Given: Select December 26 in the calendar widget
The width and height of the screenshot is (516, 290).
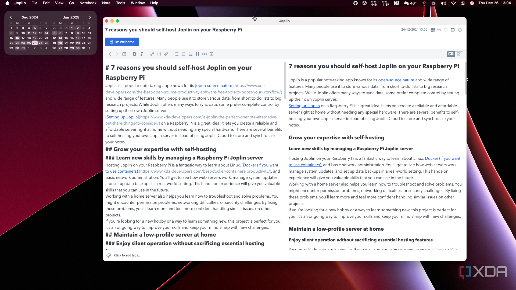Looking at the screenshot, I should (35, 43).
